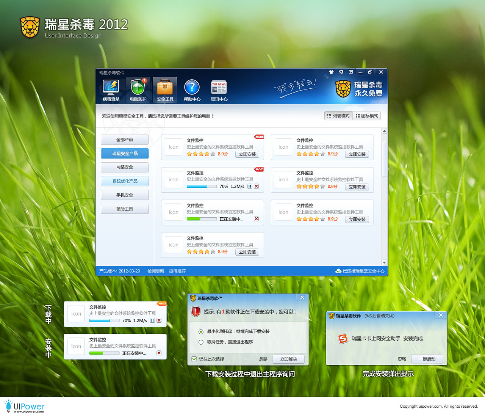Open the 病毒查杀 (virus scan) tool

tap(110, 90)
